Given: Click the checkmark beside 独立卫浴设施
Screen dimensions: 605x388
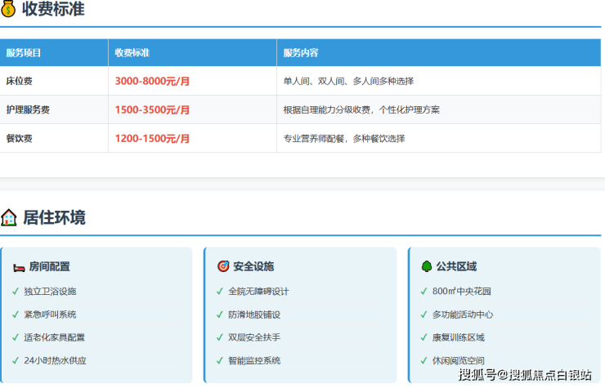Looking at the screenshot, I should pos(16,291).
